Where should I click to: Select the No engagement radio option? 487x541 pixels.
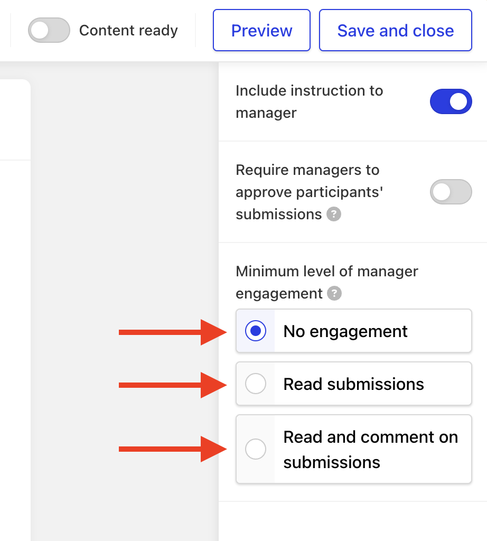tap(353, 331)
